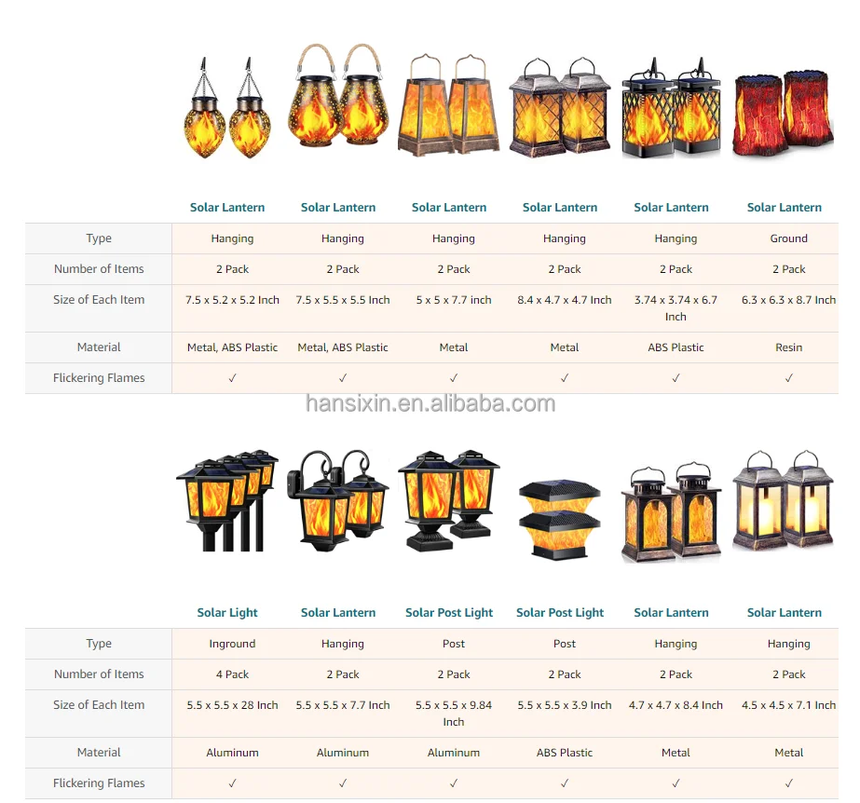Select 'ABS Plastic' under 3.74 x 3.74 x 6.7 Inch
860x803 pixels.
676,347
